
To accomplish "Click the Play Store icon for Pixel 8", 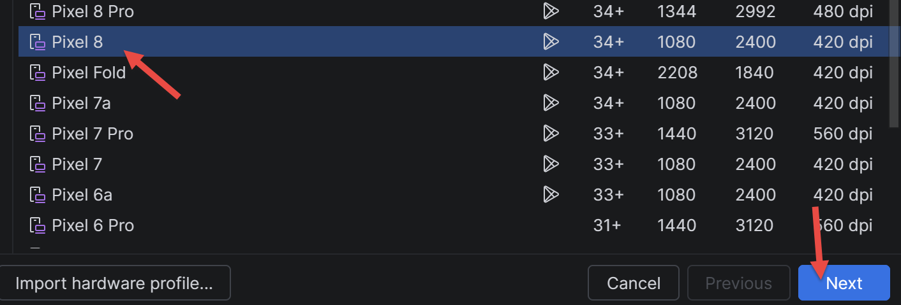I will pyautogui.click(x=551, y=42).
